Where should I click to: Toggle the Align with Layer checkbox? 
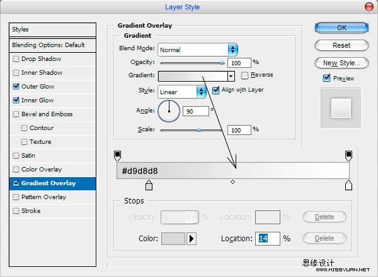pos(215,90)
